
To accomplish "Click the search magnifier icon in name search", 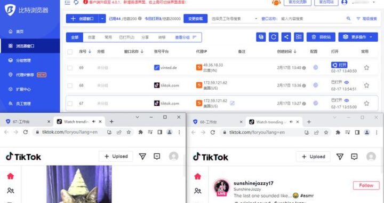I will pos(348,18).
